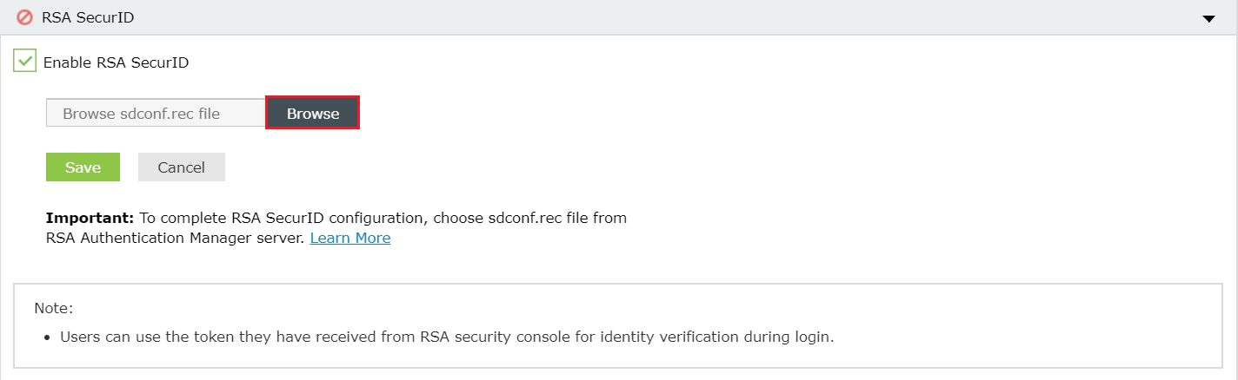Collapse the RSA SecurID section arrow

point(1208,18)
